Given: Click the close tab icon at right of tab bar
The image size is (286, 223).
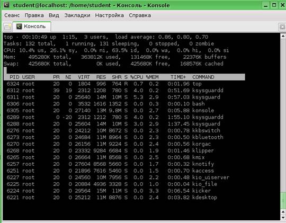Looking at the screenshot, I should [x=282, y=27].
